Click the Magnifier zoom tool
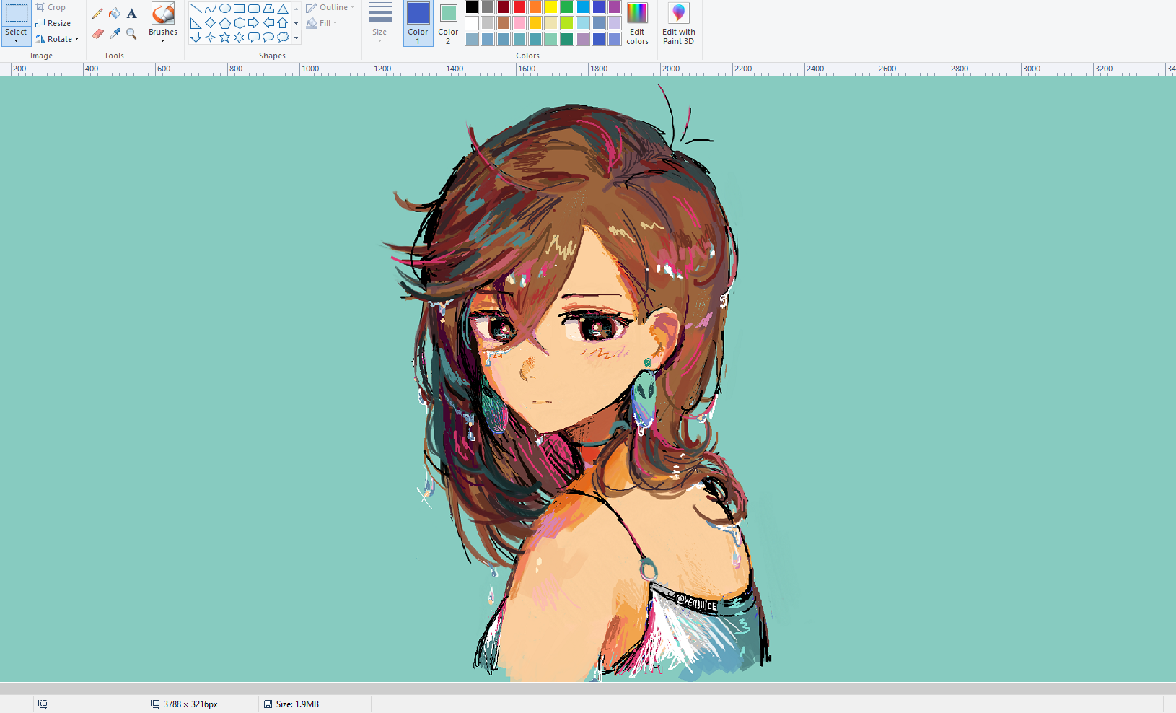1176x713 pixels. point(131,34)
